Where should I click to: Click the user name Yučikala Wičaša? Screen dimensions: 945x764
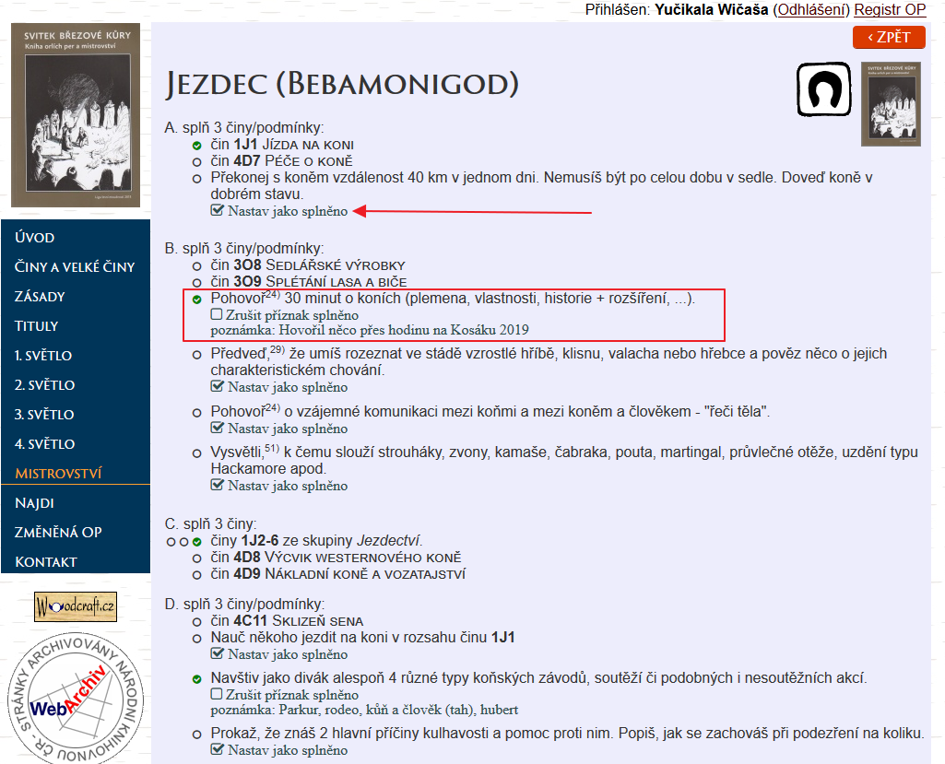(x=711, y=9)
